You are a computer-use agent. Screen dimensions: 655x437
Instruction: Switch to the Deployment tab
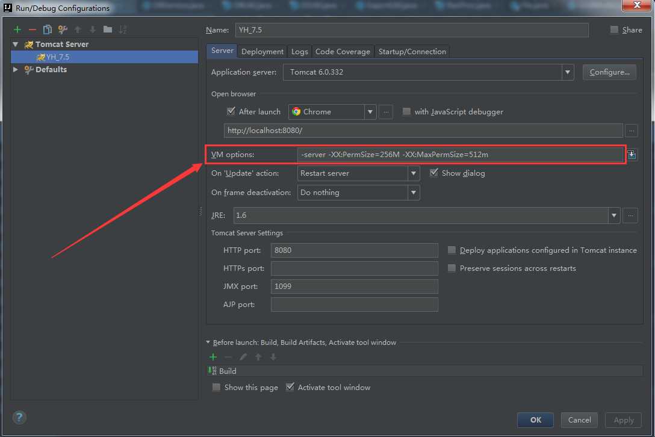[x=262, y=51]
